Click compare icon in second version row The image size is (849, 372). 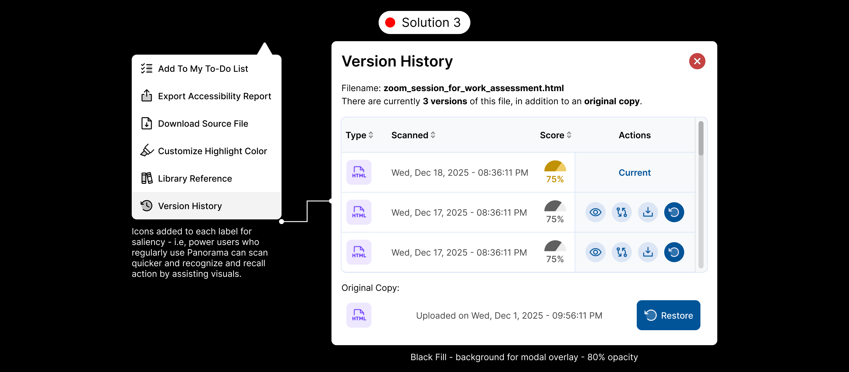coord(621,212)
